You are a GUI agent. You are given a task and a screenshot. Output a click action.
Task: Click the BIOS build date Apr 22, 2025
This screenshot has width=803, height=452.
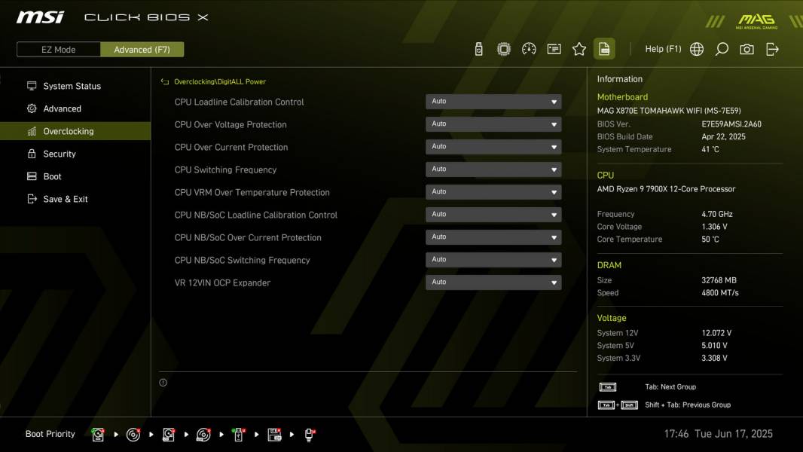point(723,136)
